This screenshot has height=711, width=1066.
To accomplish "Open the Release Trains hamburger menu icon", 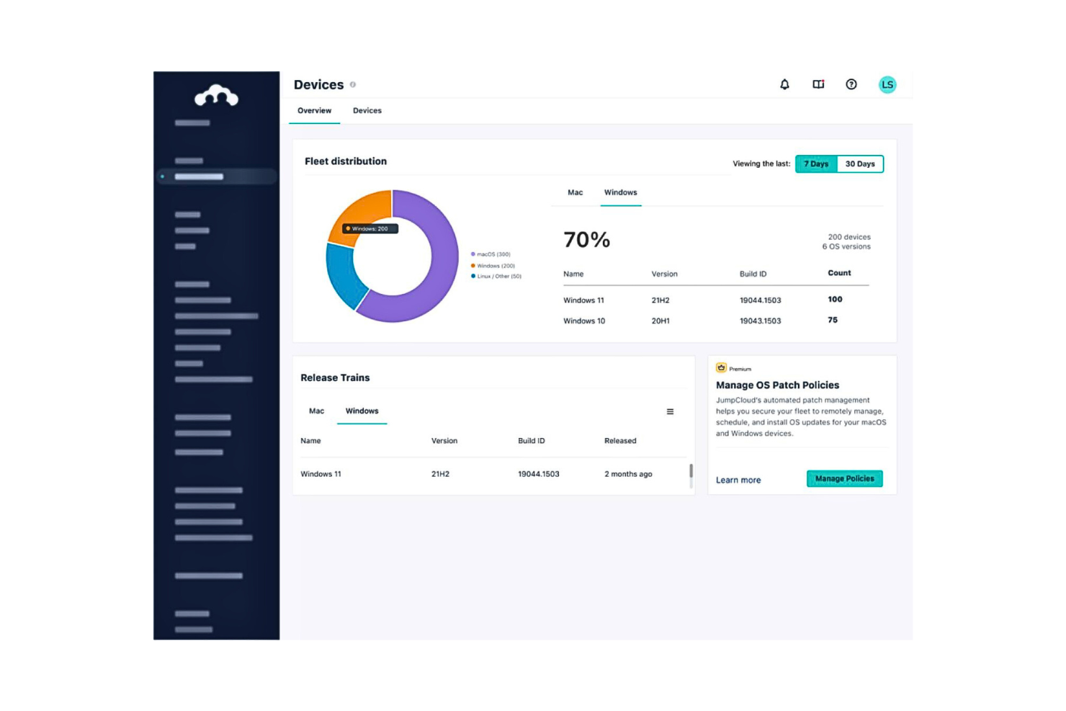I will [670, 411].
